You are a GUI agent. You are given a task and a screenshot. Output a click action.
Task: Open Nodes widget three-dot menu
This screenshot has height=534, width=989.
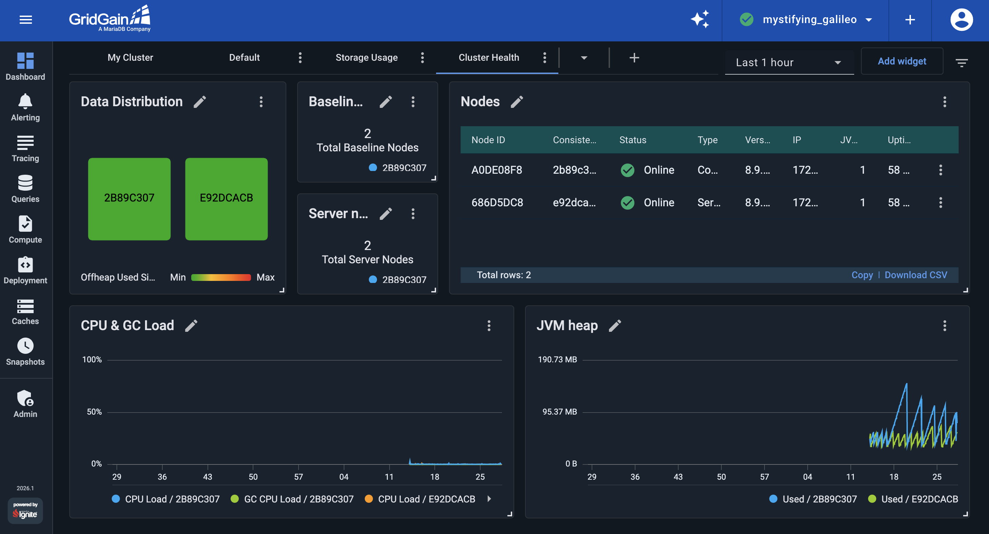tap(945, 102)
